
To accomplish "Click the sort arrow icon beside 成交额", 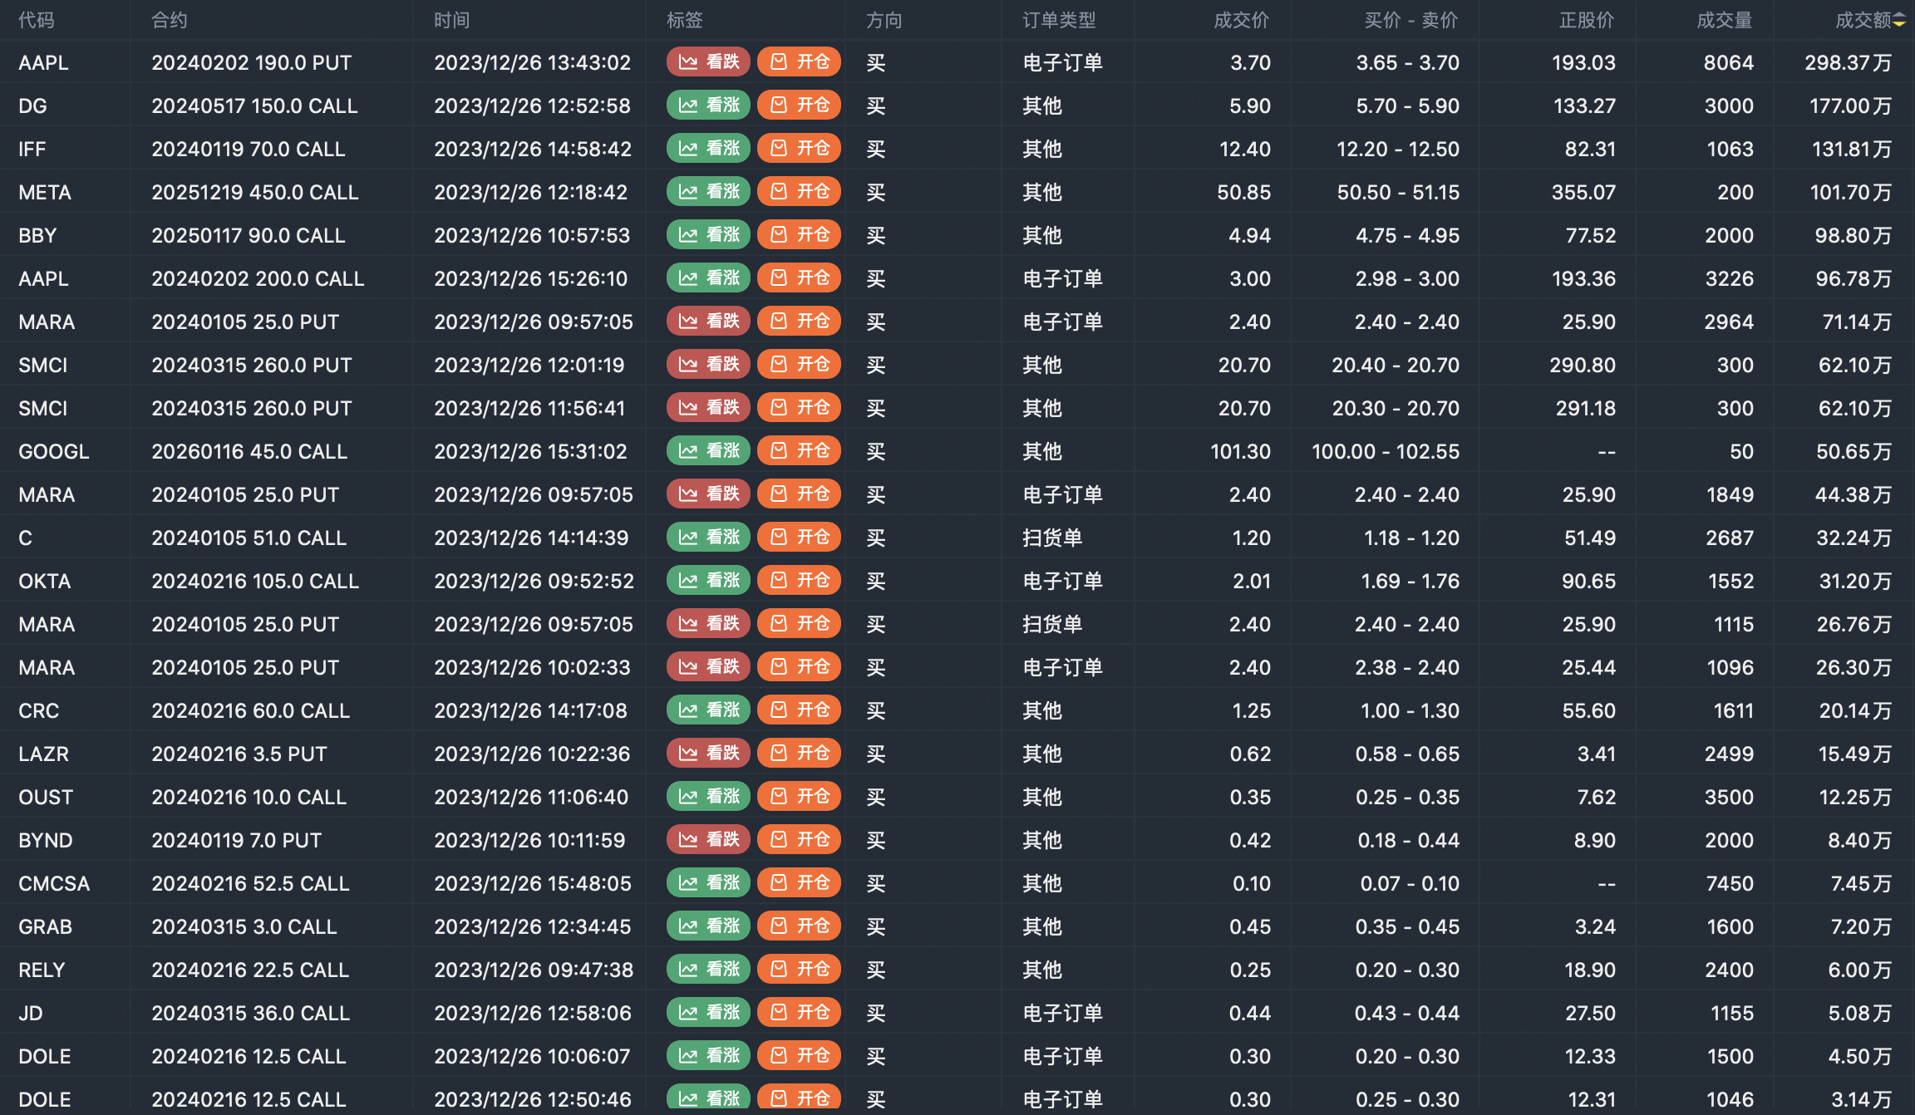I will coord(1900,20).
